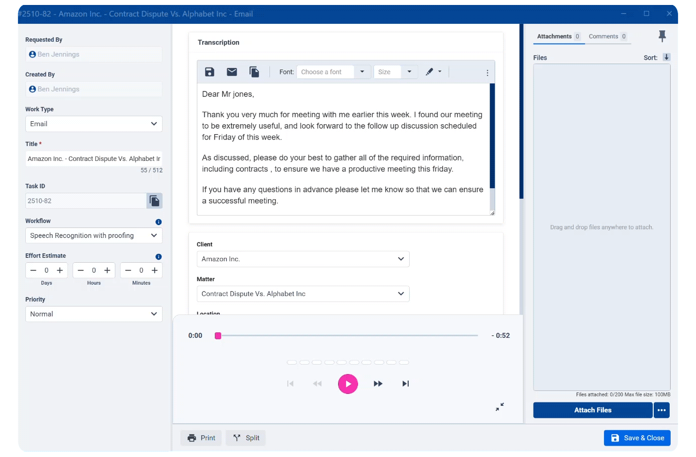Show the Effort Estimate info icon
Screen dimensions: 696x457
pyautogui.click(x=159, y=257)
